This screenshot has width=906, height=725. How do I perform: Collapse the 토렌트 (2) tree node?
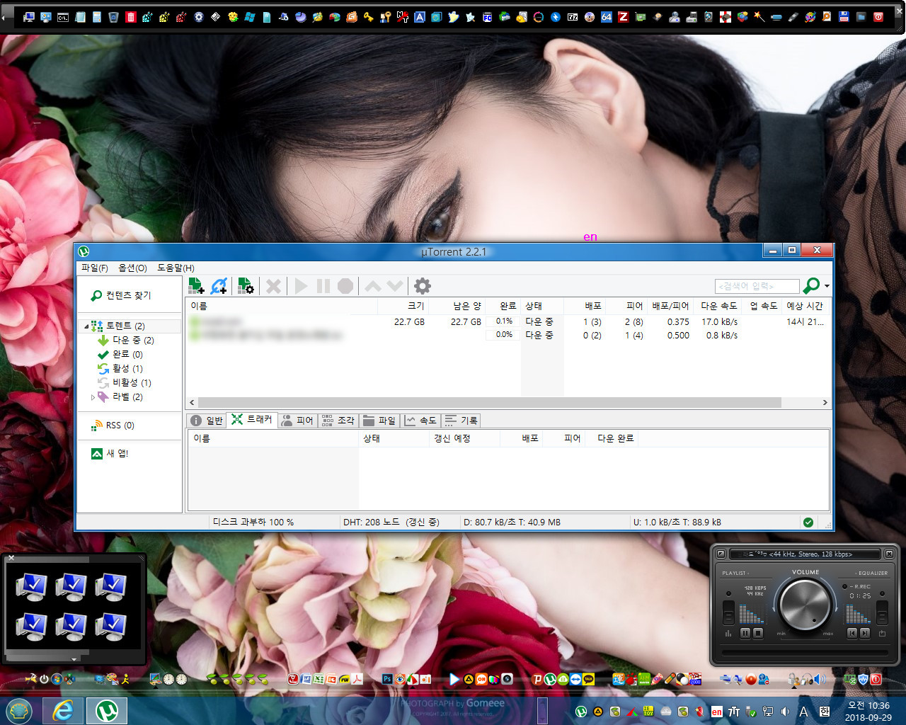pyautogui.click(x=86, y=326)
